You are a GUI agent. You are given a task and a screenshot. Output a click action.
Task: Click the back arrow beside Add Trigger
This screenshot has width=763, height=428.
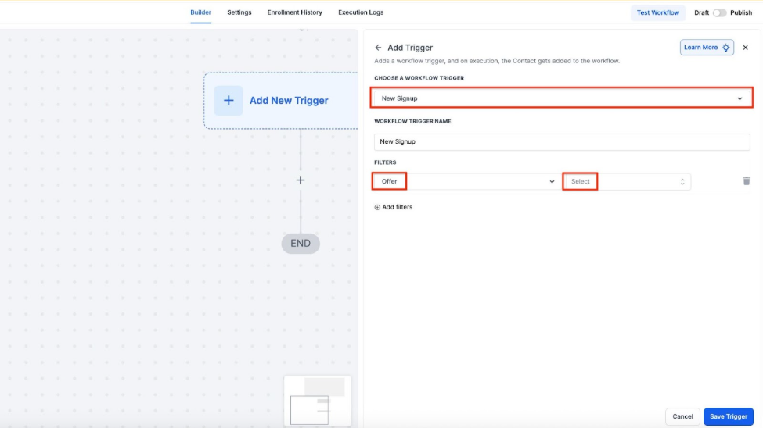pyautogui.click(x=379, y=48)
